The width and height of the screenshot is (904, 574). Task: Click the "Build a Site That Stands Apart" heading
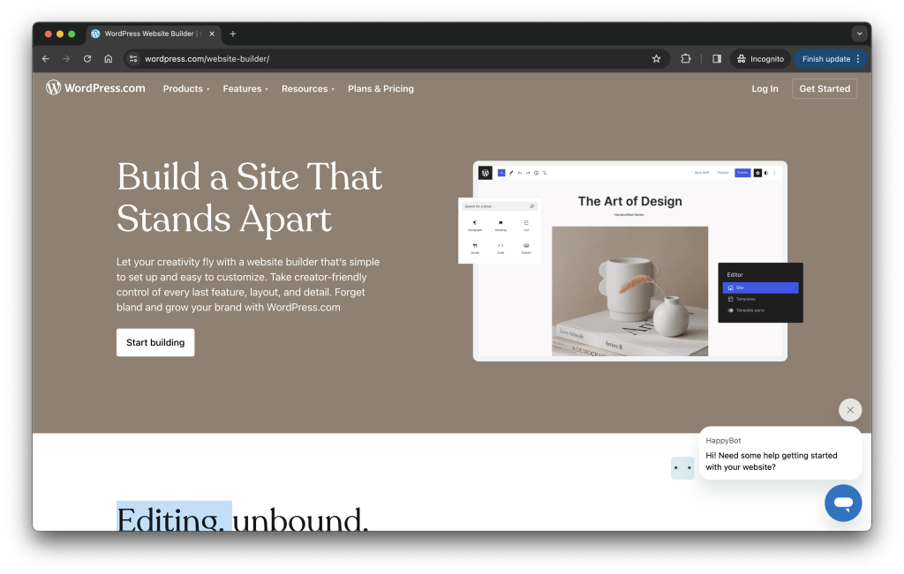249,198
